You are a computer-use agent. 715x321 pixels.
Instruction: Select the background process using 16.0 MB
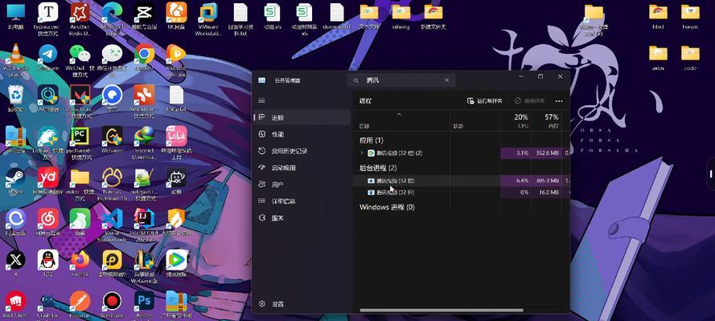click(461, 193)
